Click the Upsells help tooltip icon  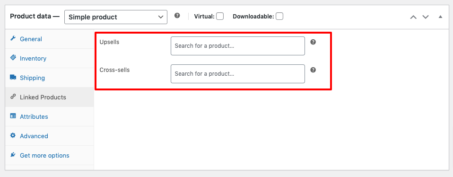tap(313, 42)
